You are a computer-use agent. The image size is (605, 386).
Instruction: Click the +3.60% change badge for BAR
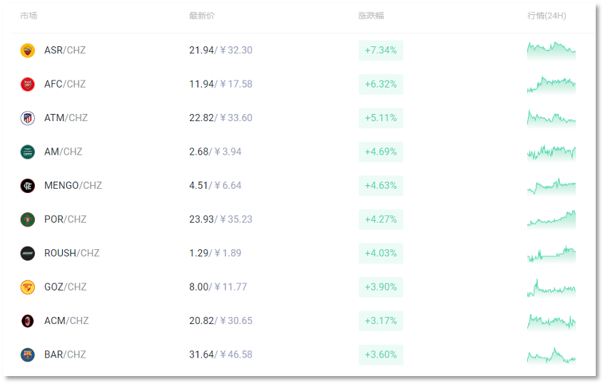click(381, 355)
